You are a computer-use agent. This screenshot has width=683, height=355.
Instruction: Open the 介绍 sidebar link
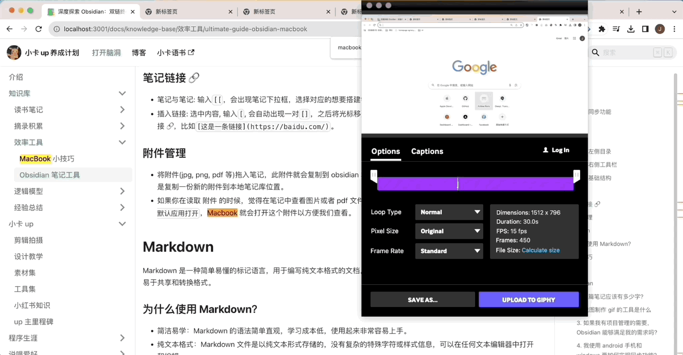(x=16, y=77)
